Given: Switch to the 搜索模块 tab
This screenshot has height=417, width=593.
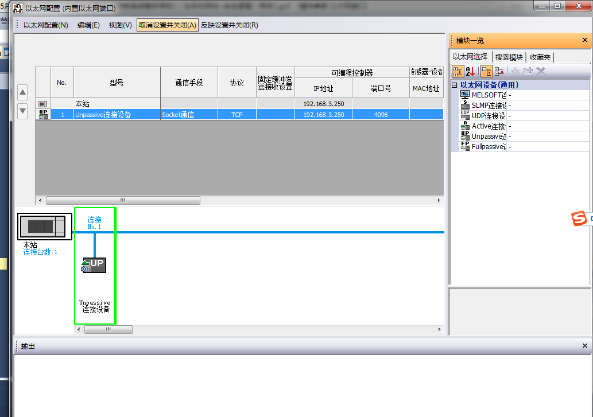Looking at the screenshot, I should point(509,57).
